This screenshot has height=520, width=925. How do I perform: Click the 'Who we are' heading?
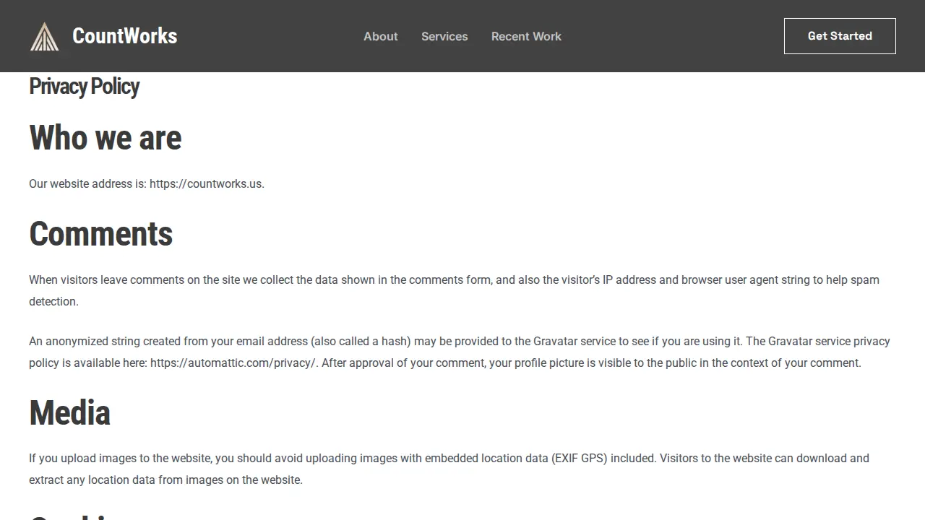click(106, 138)
